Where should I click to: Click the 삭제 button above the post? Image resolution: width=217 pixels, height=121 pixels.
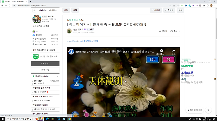pyautogui.click(x=75, y=10)
